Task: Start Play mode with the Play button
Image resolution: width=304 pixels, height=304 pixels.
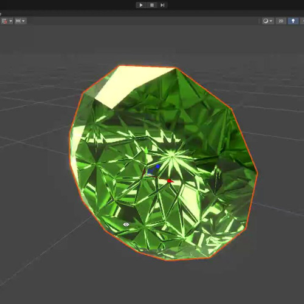Action: (141, 5)
